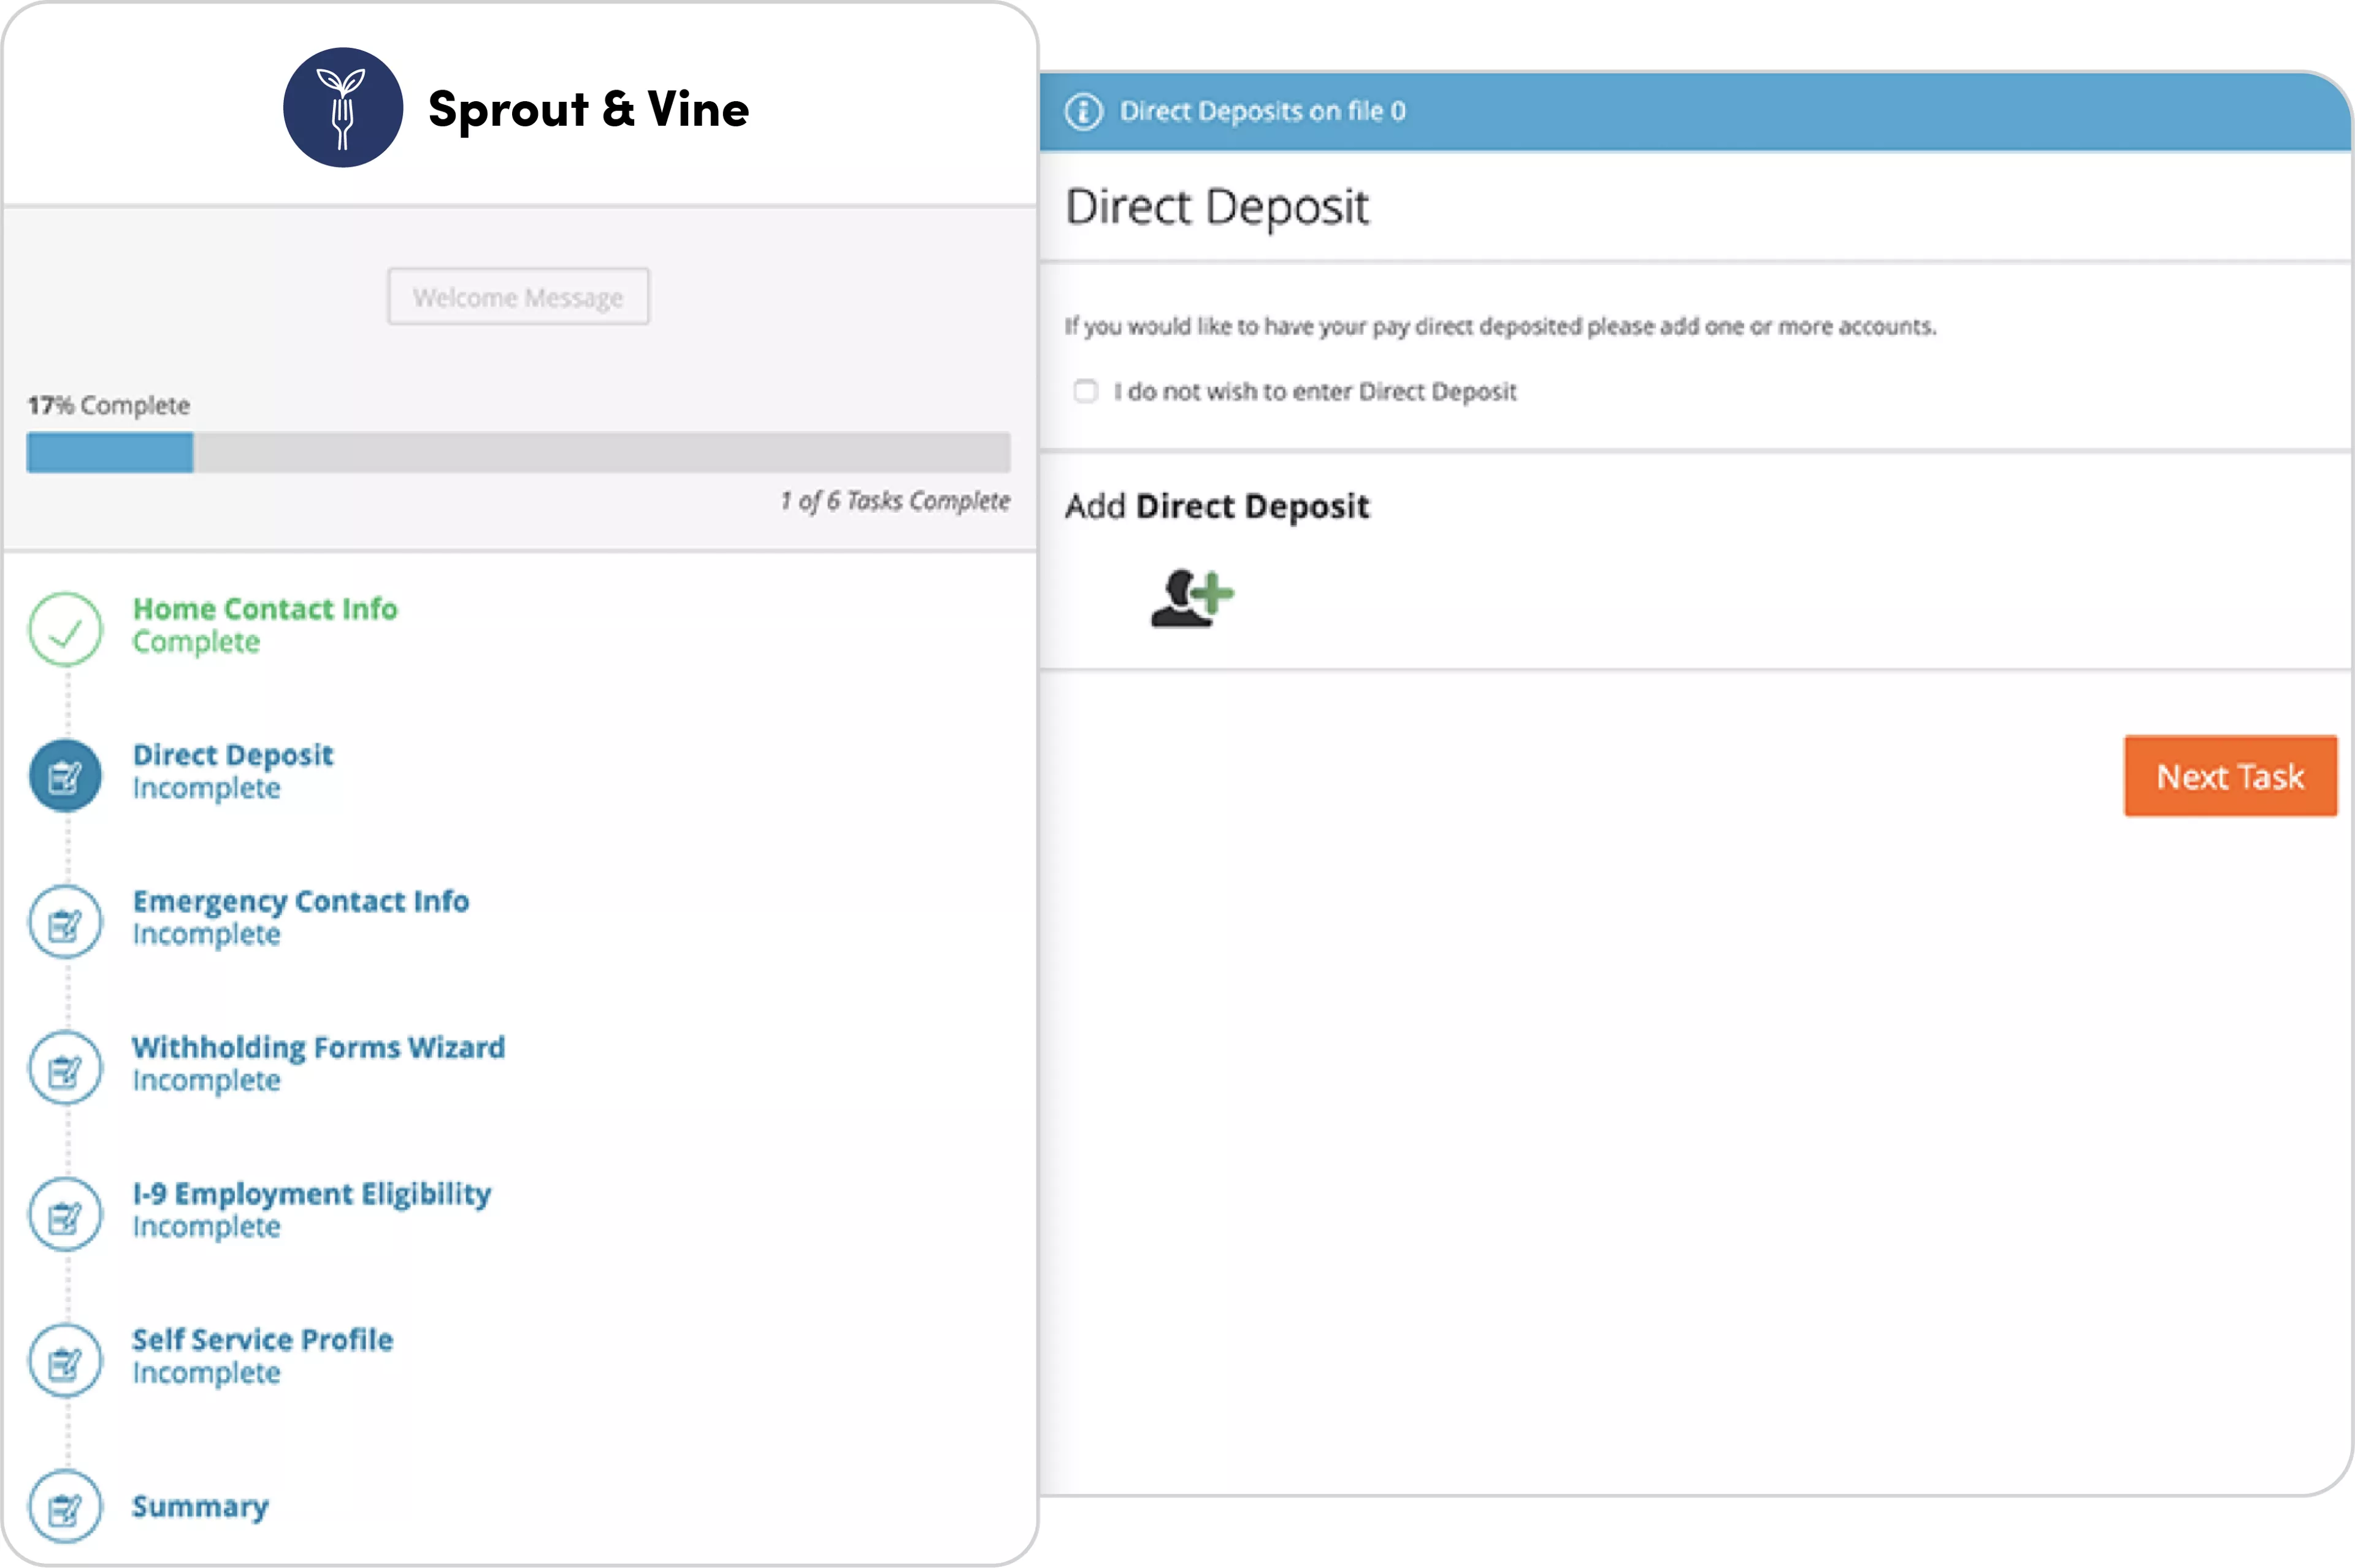
Task: Click the Sprout & Vine logo icon
Action: [342, 108]
